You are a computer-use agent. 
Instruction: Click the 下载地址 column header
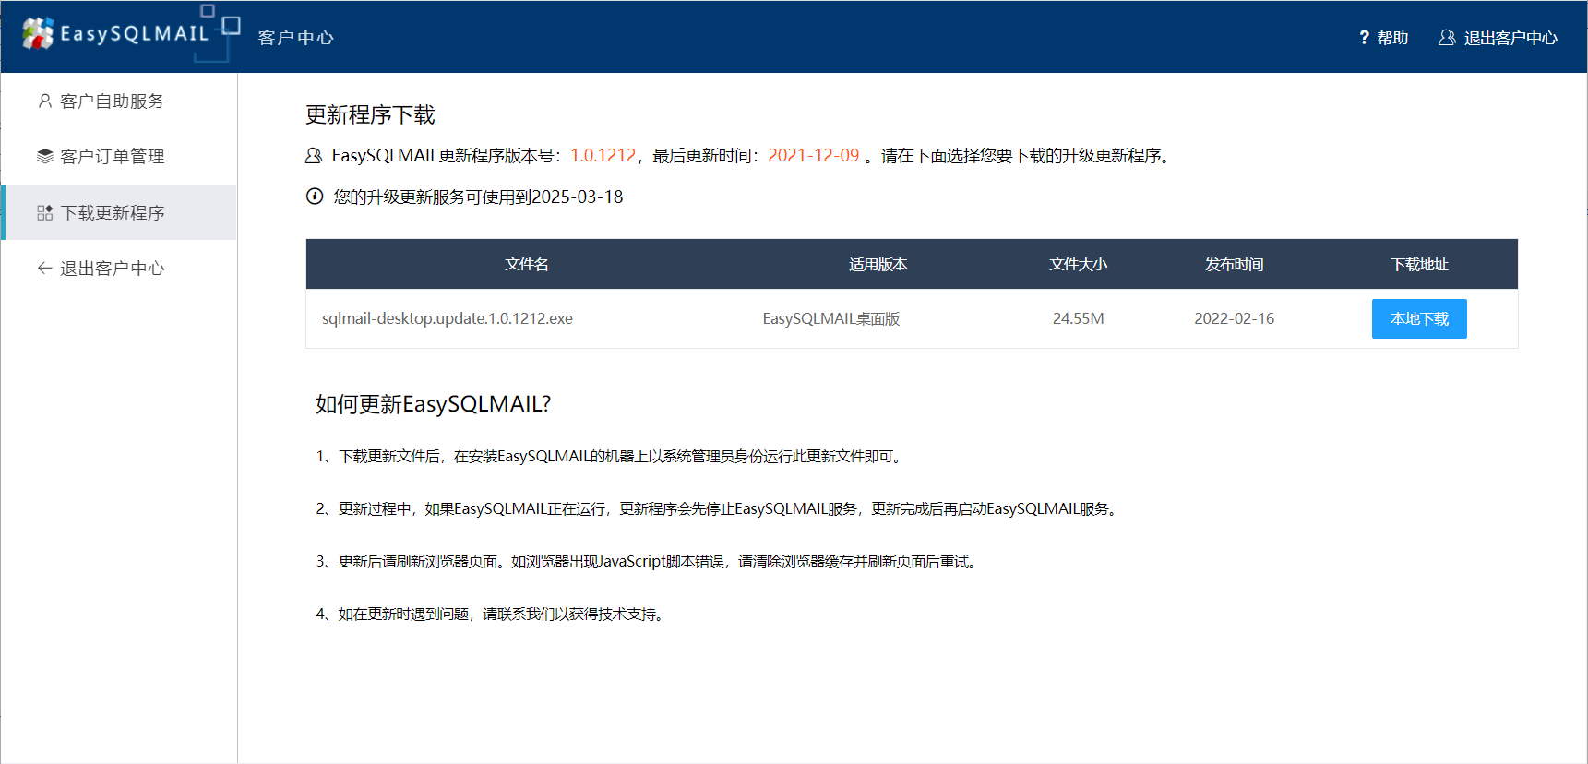pos(1419,264)
